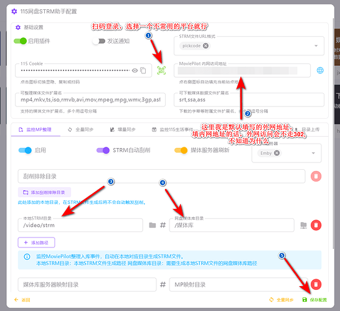This screenshot has width=340, height=311.
Task: Click the 基础设置 gear icon
Action: pos(18,27)
